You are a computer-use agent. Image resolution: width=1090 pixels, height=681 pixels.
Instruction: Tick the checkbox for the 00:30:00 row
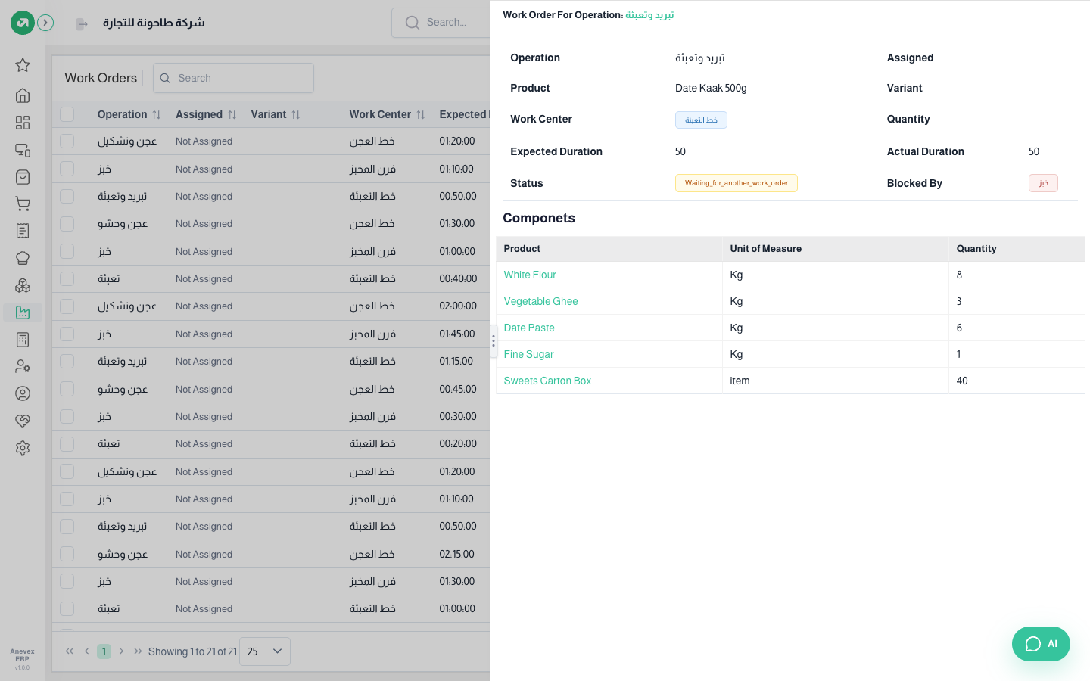tap(67, 417)
